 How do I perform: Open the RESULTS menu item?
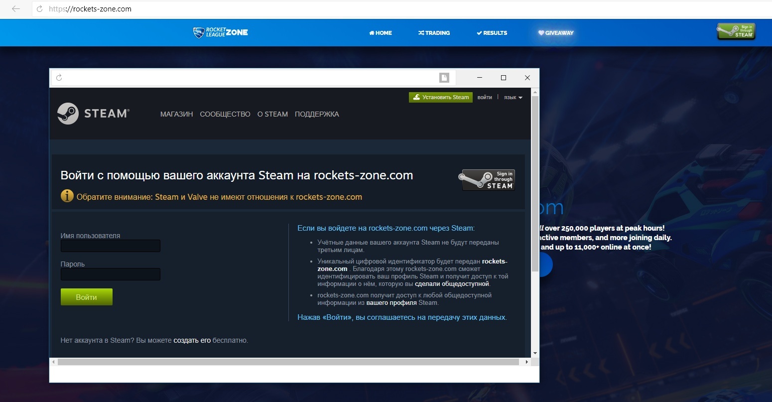(492, 33)
